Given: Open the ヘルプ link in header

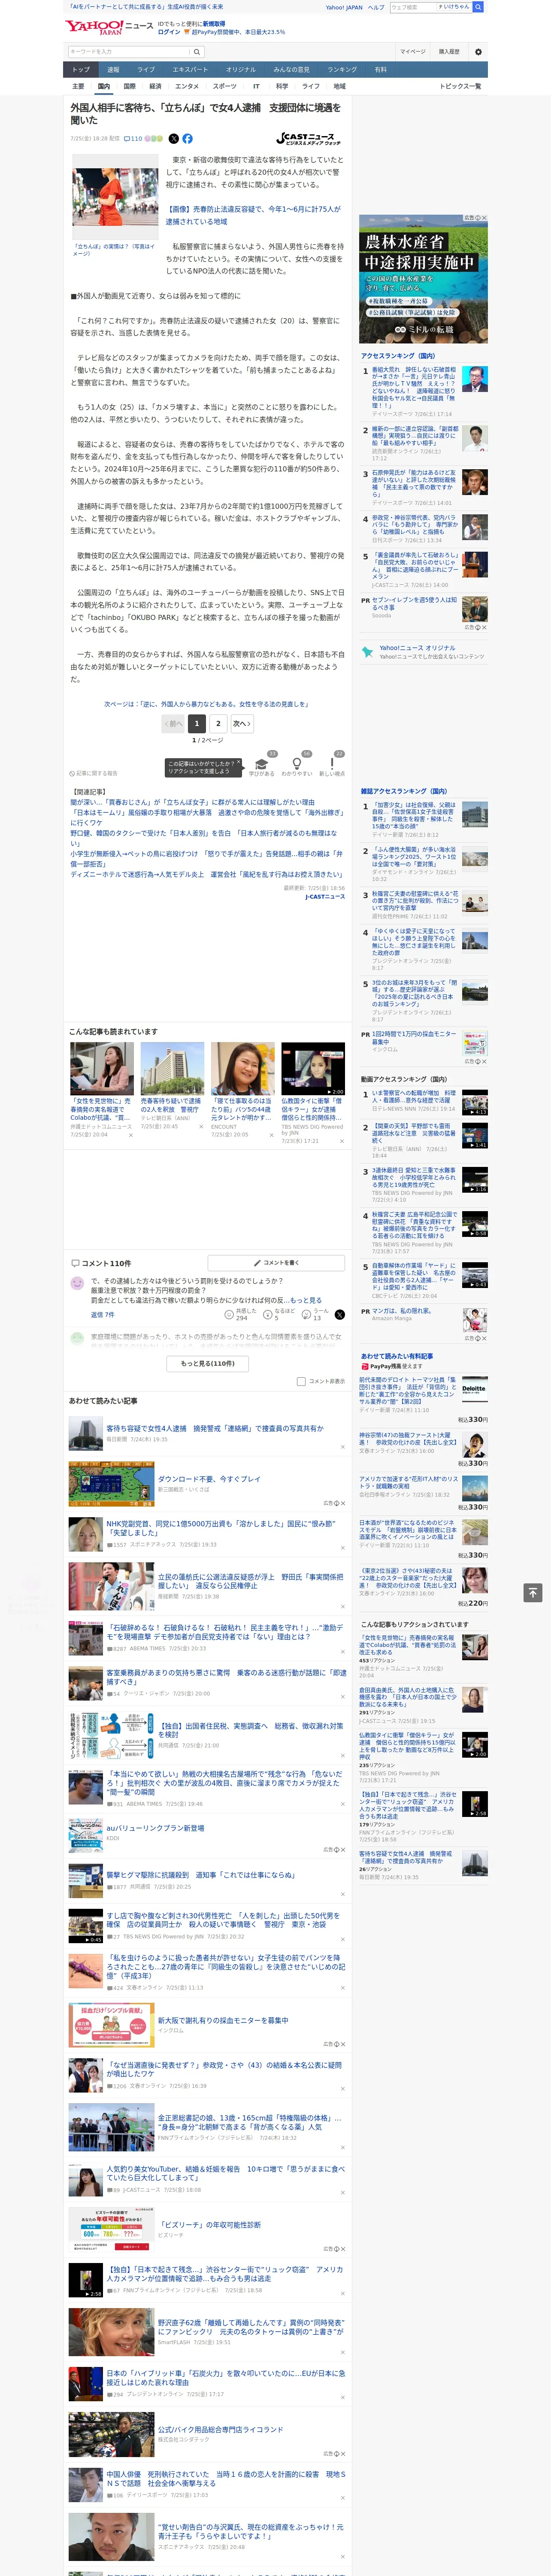Looking at the screenshot, I should coord(375,7).
